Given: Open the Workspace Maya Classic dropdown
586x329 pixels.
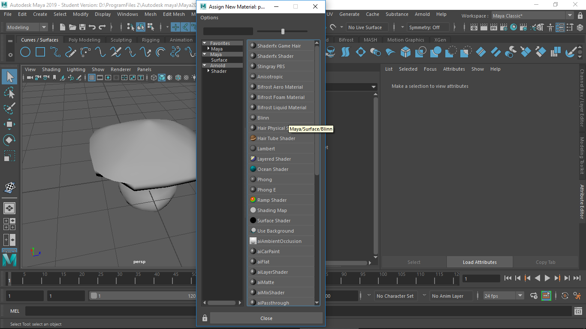Looking at the screenshot, I should tap(532, 16).
